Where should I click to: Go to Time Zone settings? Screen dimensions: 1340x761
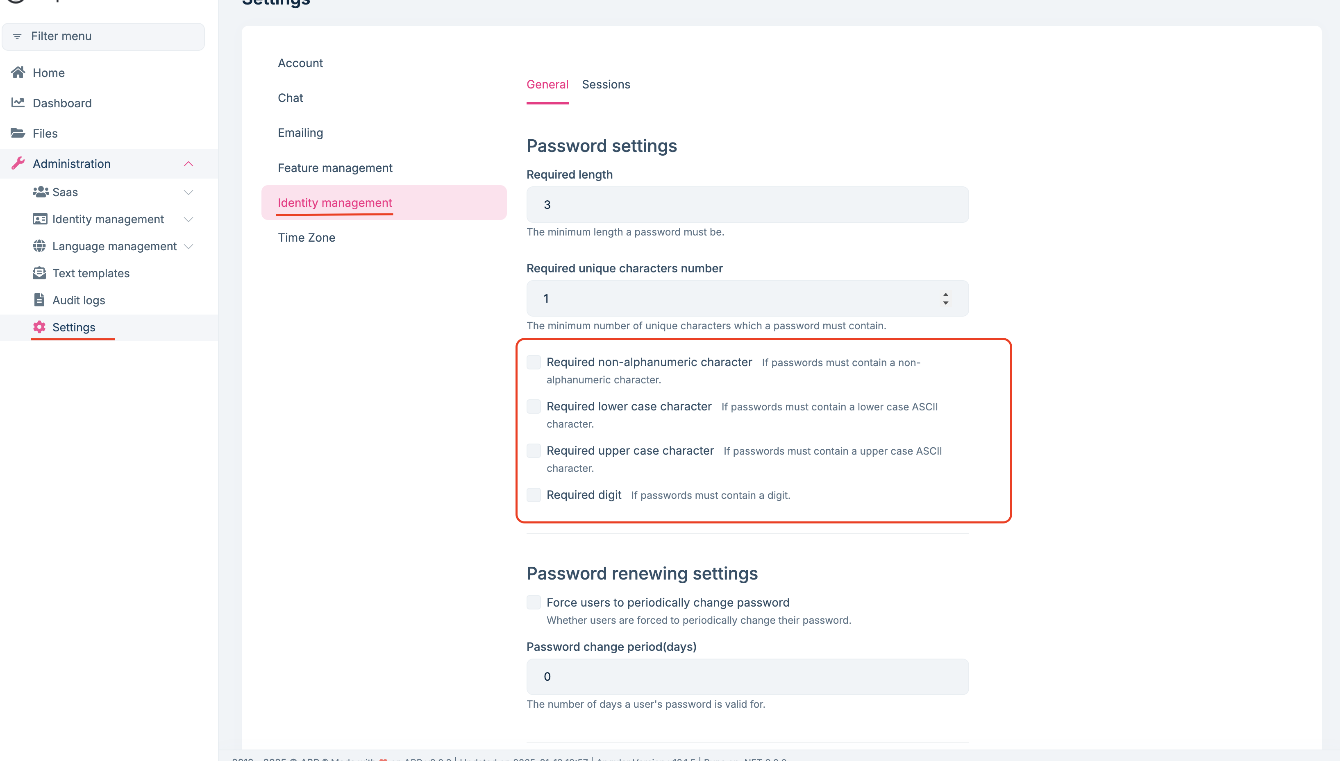click(307, 237)
